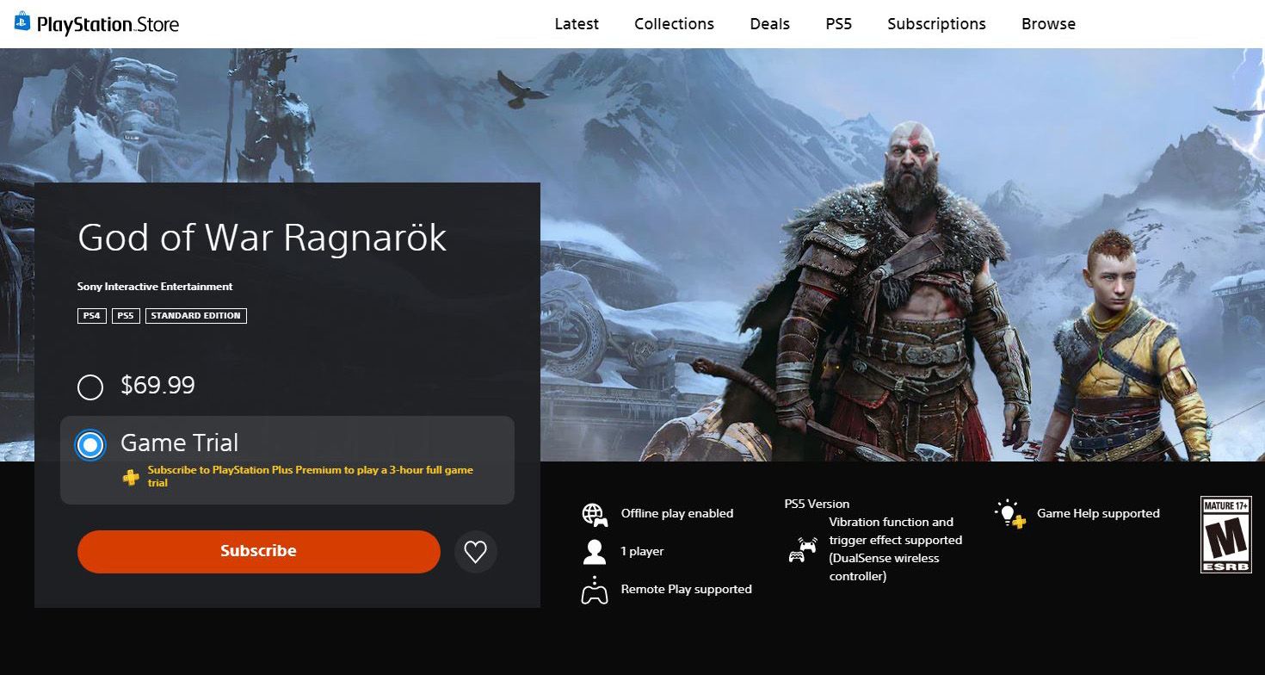
Task: Click the 1 player text
Action: (x=642, y=552)
